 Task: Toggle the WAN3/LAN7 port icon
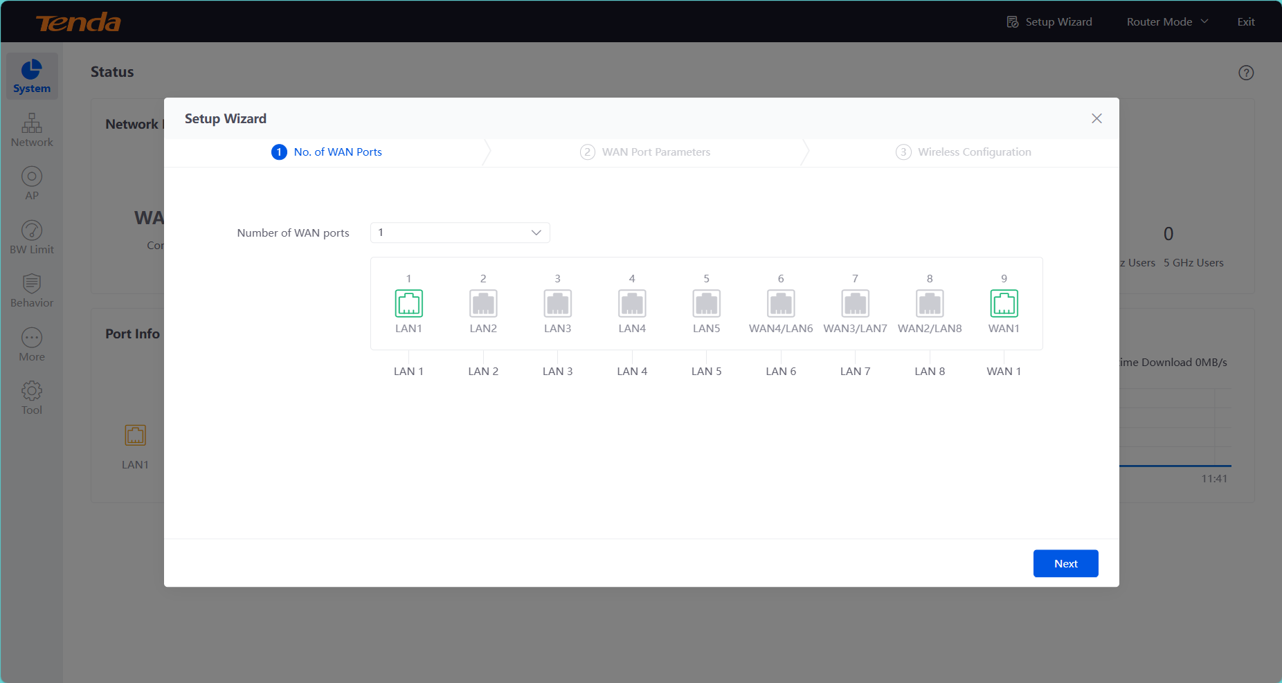(855, 303)
